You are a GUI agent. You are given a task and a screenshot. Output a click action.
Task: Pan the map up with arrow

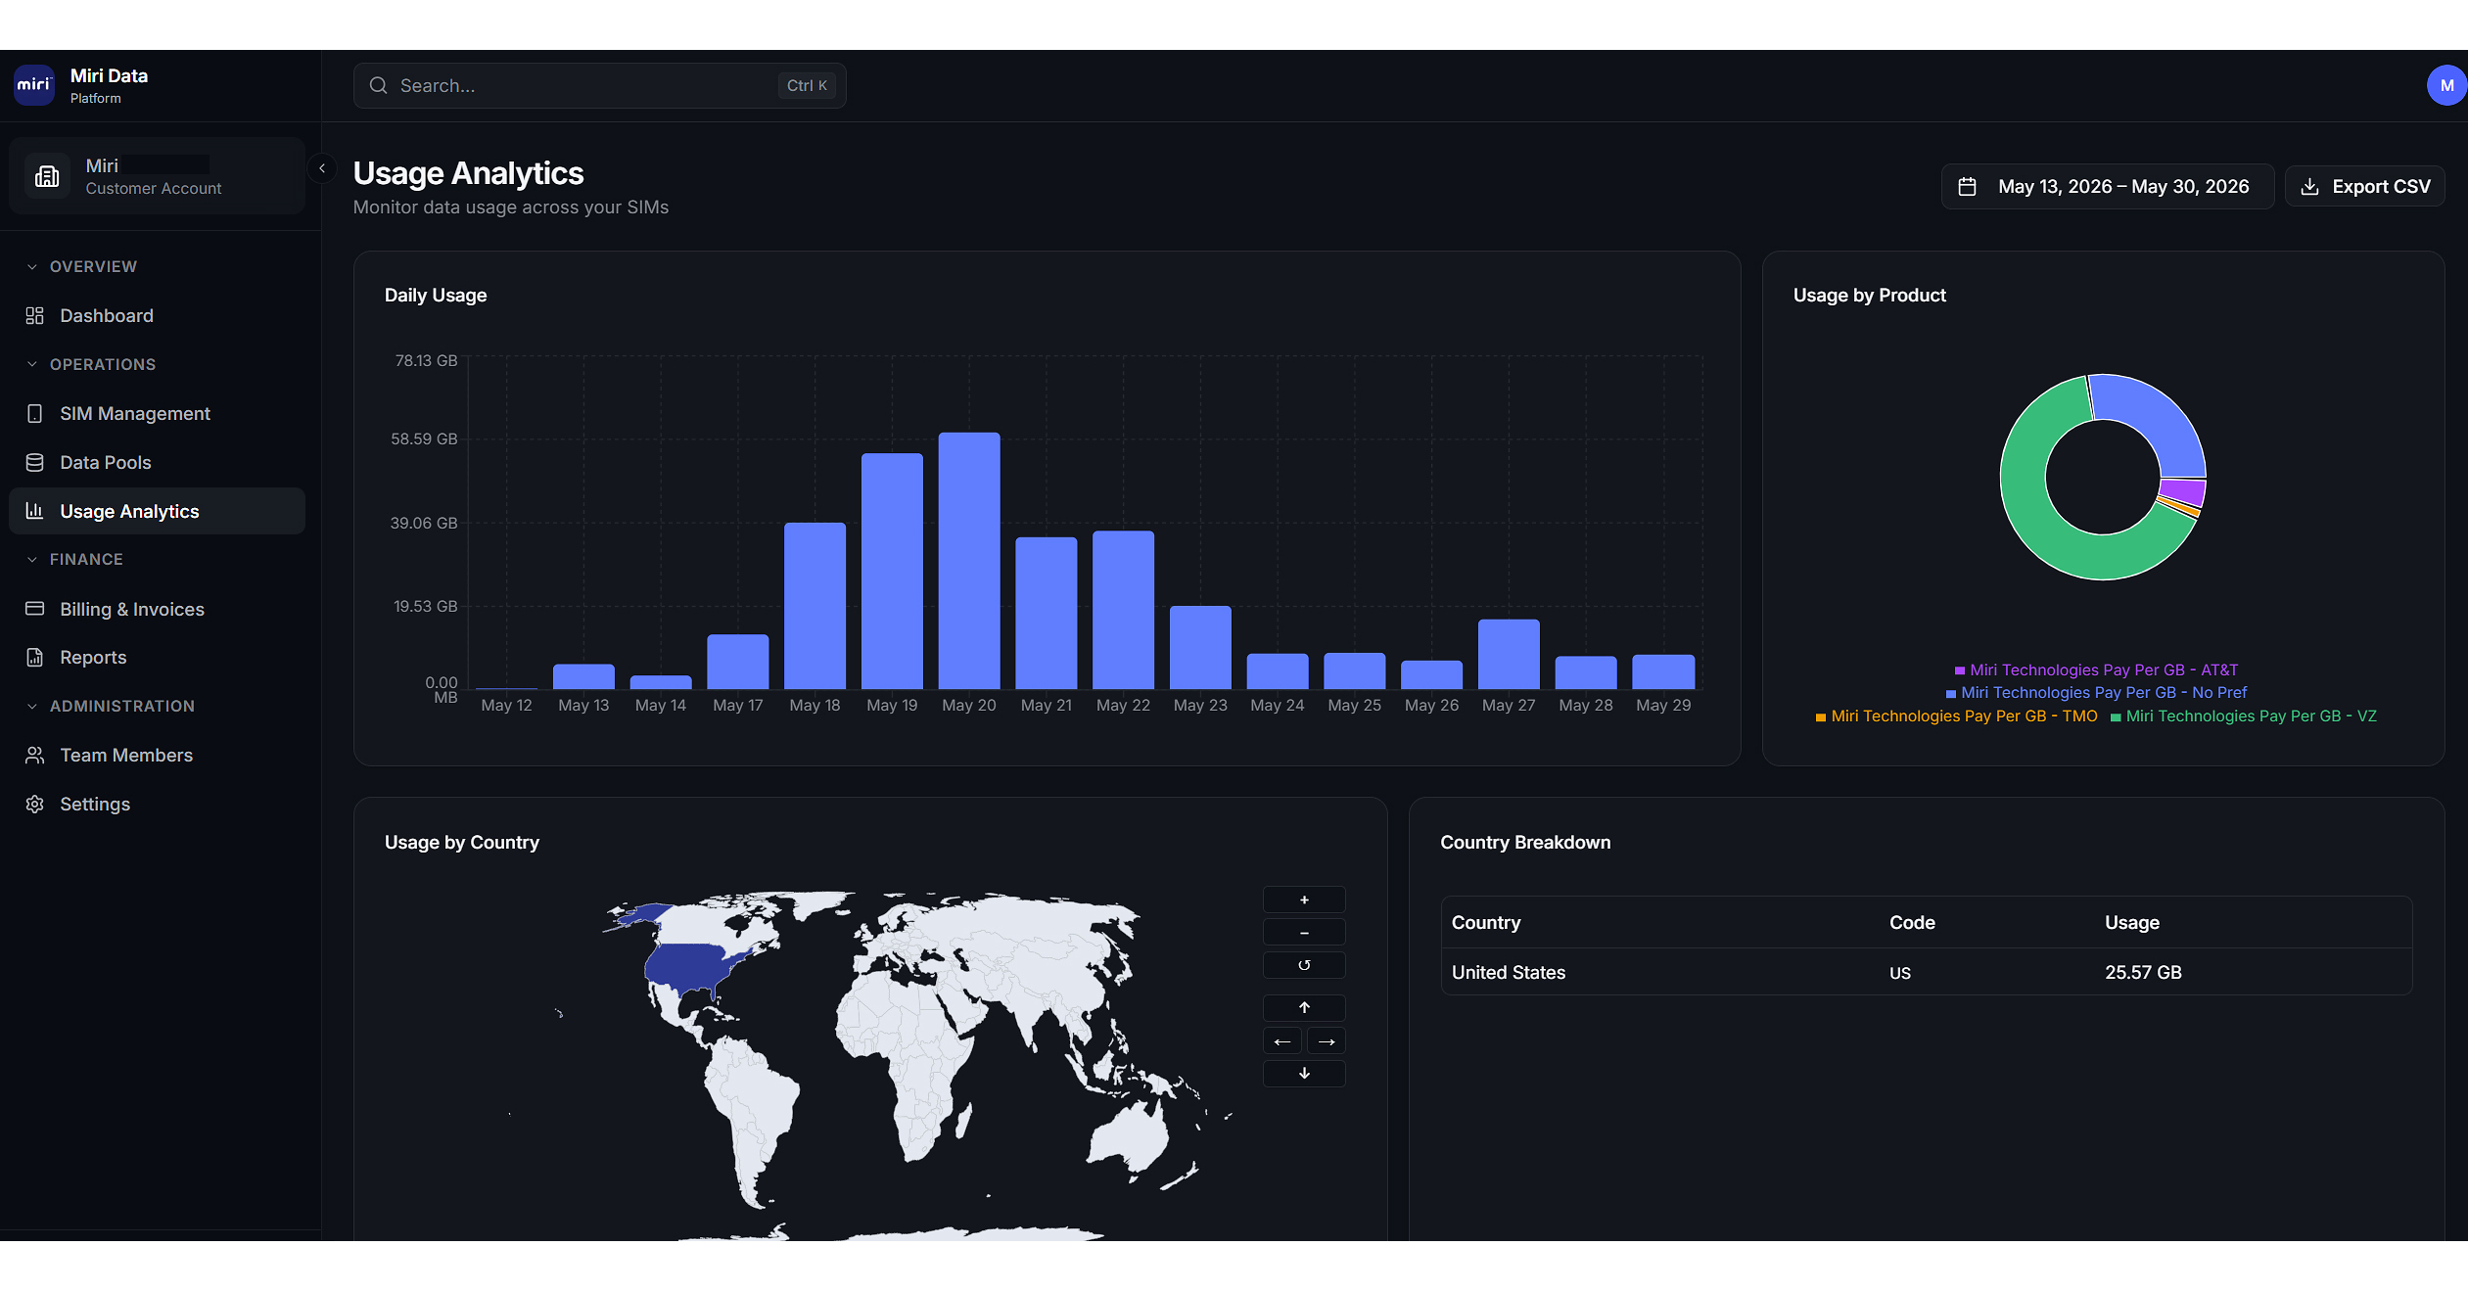[1304, 1007]
